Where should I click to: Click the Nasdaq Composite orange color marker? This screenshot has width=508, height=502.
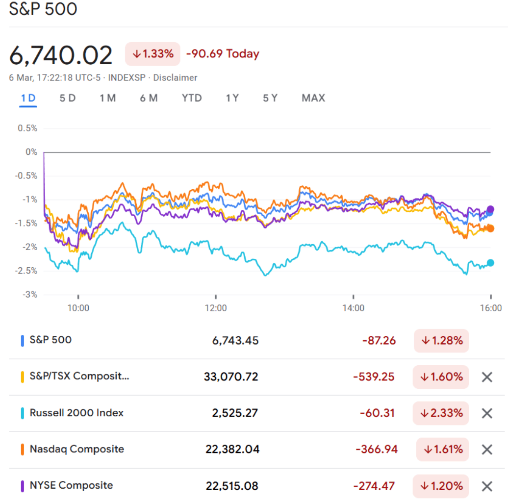coord(23,450)
